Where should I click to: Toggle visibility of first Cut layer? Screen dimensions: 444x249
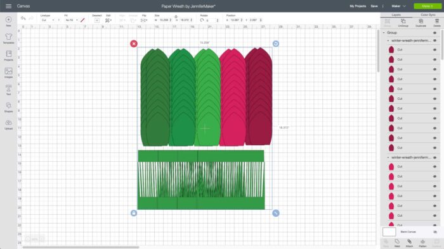click(x=434, y=50)
